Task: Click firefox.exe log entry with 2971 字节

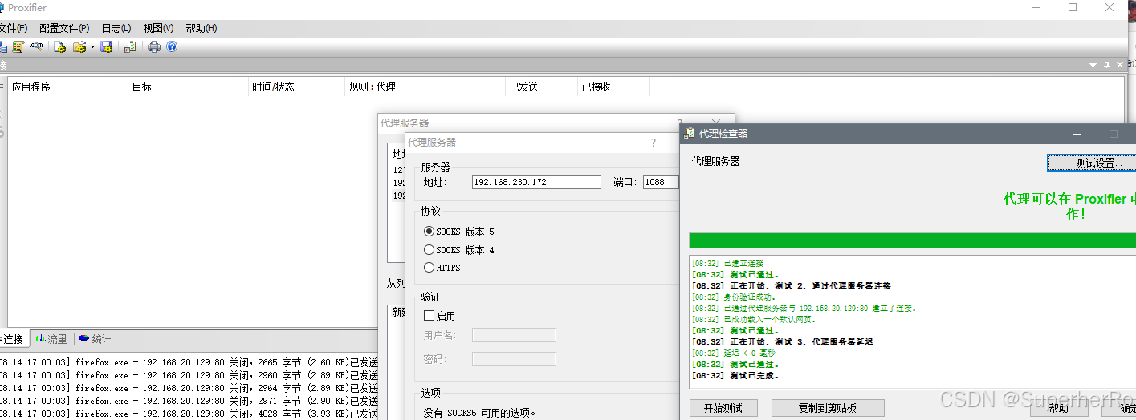Action: click(189, 401)
